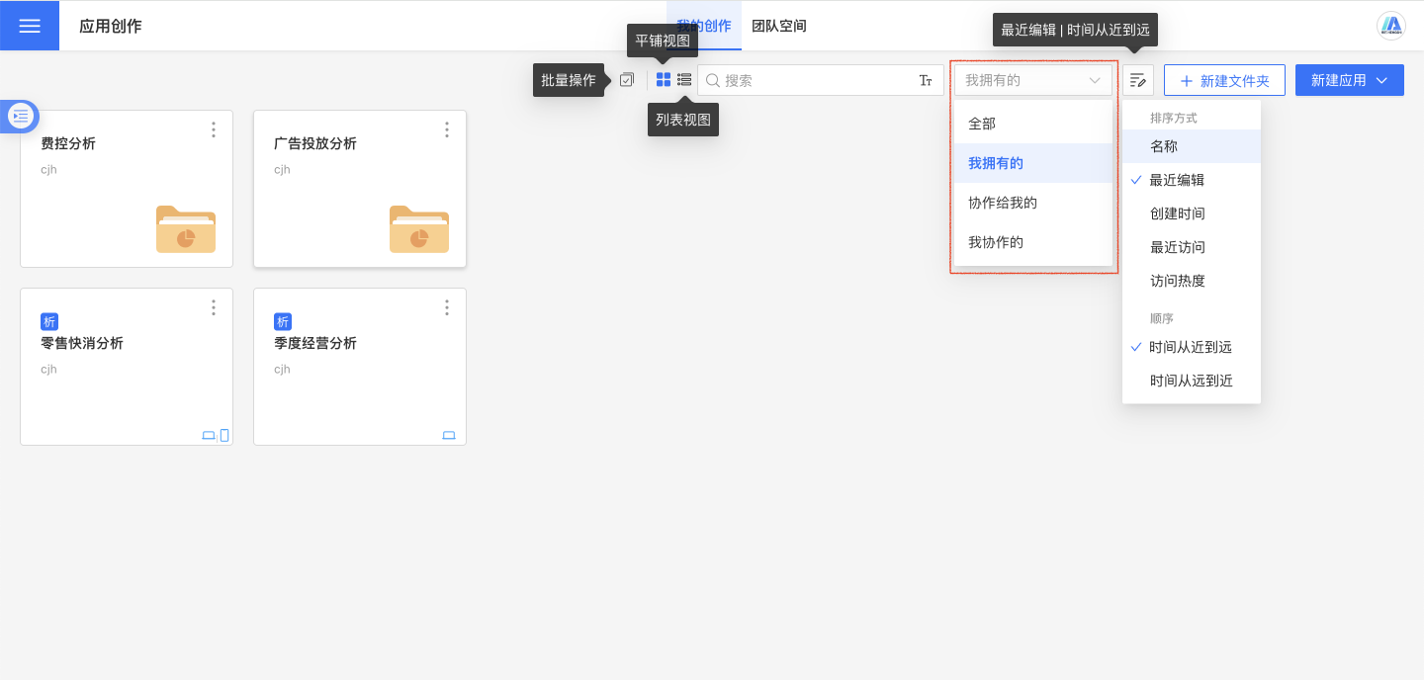Choose 时间从远到近 sort order

click(1191, 381)
